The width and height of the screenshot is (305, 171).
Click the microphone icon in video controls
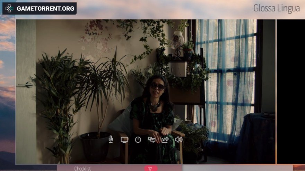(111, 140)
